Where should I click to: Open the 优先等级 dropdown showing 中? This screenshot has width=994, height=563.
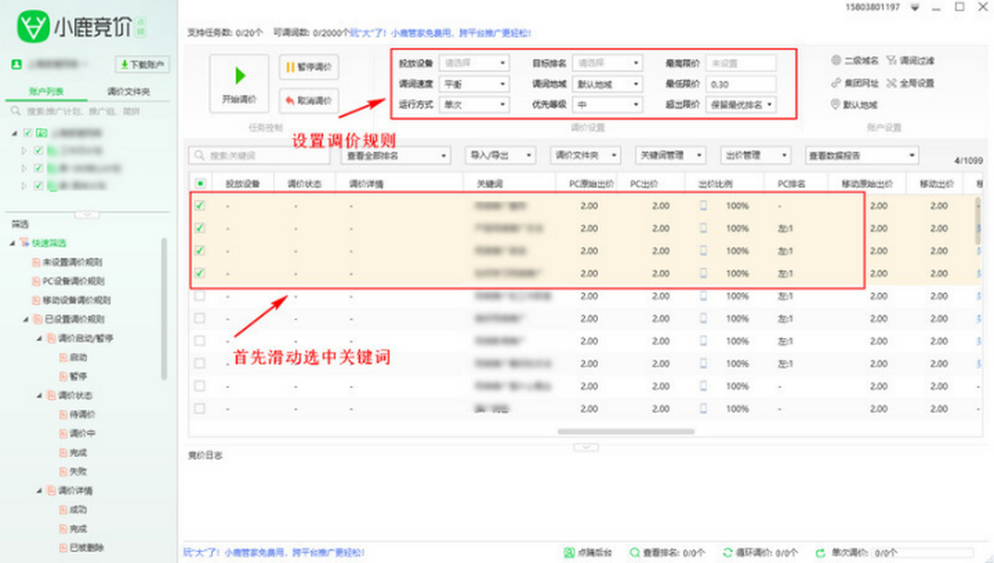[608, 105]
